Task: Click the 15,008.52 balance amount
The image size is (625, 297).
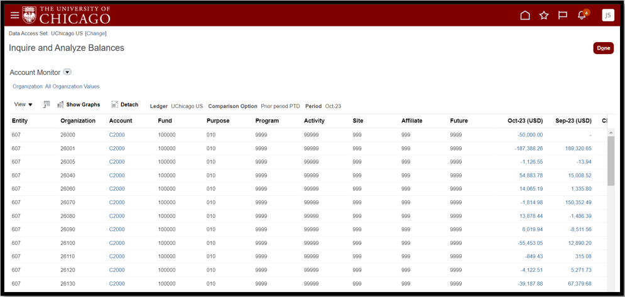Action: point(580,175)
